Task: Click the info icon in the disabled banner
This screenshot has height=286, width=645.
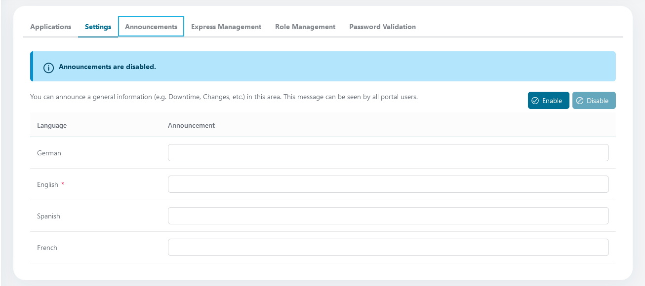Action: point(48,68)
